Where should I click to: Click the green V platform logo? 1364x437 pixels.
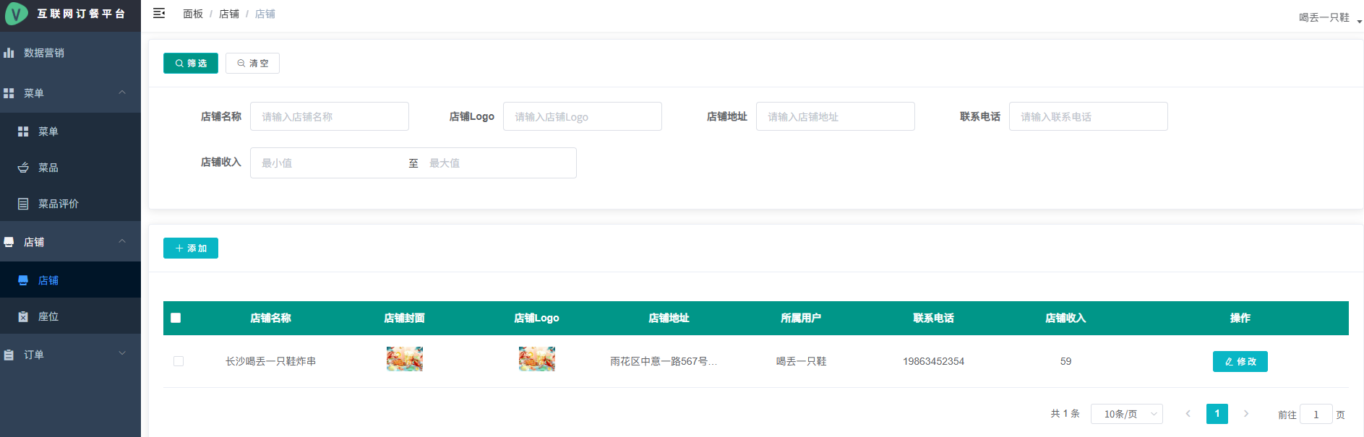(16, 14)
